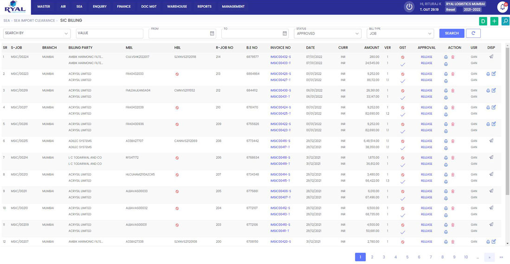This screenshot has height=264, width=510.
Task: Dispatch job MSIC/00224 with paper plane icon
Action: pyautogui.click(x=491, y=57)
